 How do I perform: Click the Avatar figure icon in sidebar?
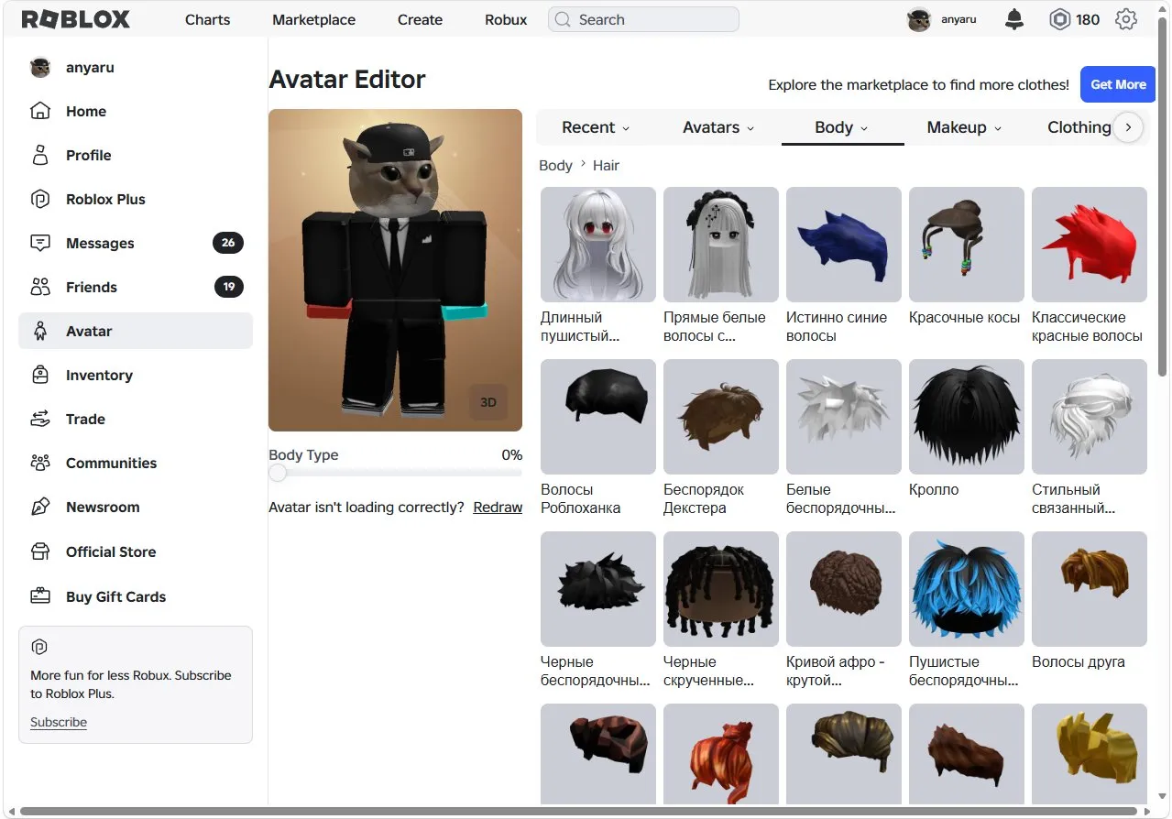tap(39, 331)
